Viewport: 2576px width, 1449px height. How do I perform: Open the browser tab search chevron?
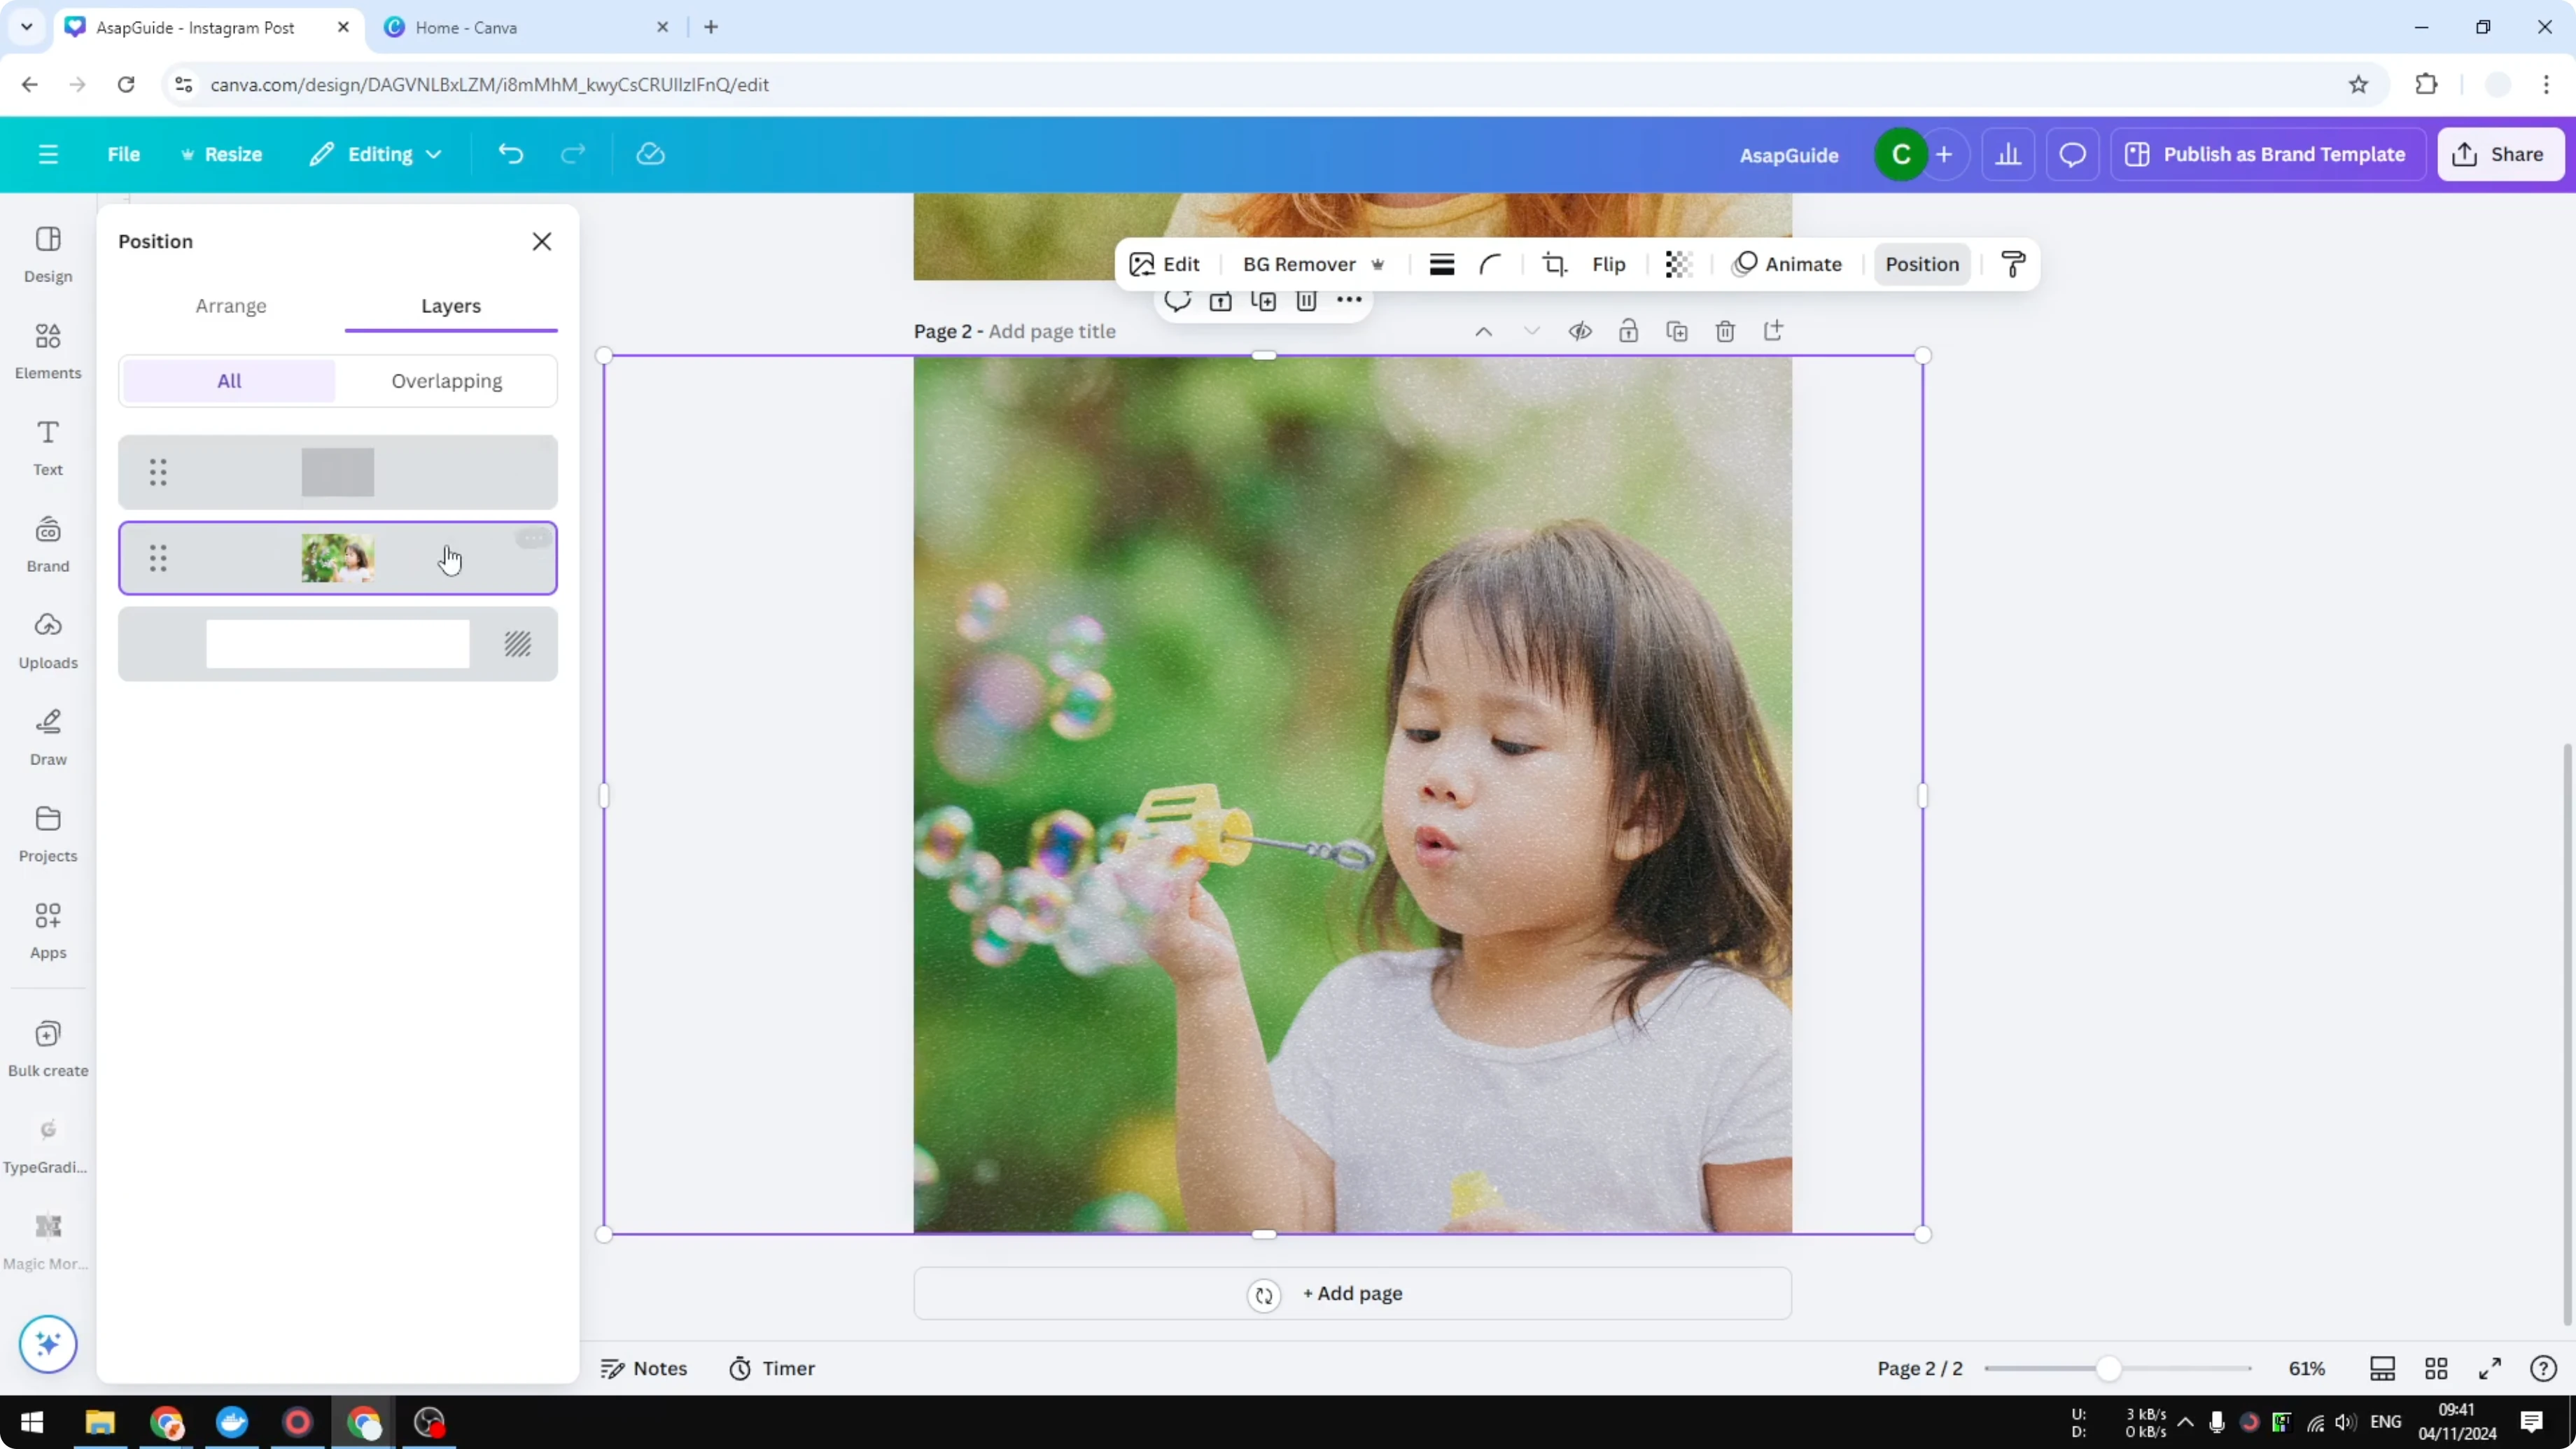pos(27,27)
